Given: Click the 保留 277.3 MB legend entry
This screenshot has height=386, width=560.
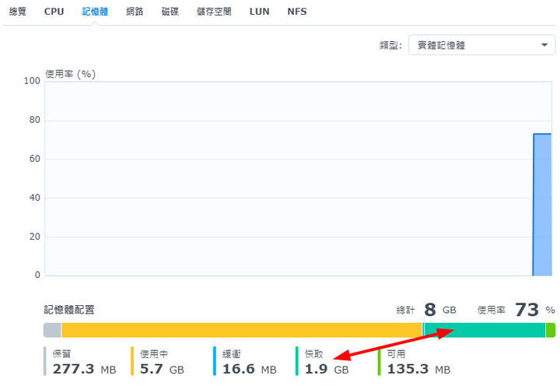Looking at the screenshot, I should pos(80,361).
